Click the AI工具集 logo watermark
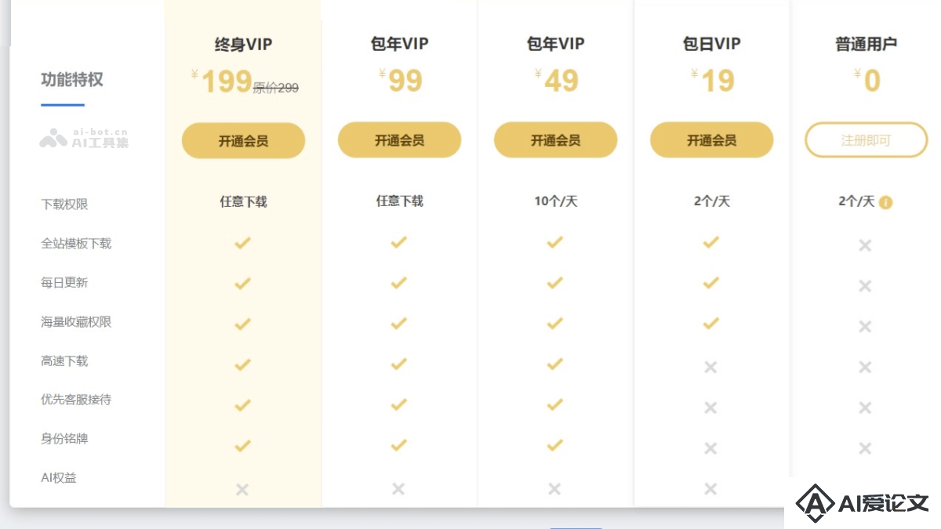941x529 pixels. 84,138
